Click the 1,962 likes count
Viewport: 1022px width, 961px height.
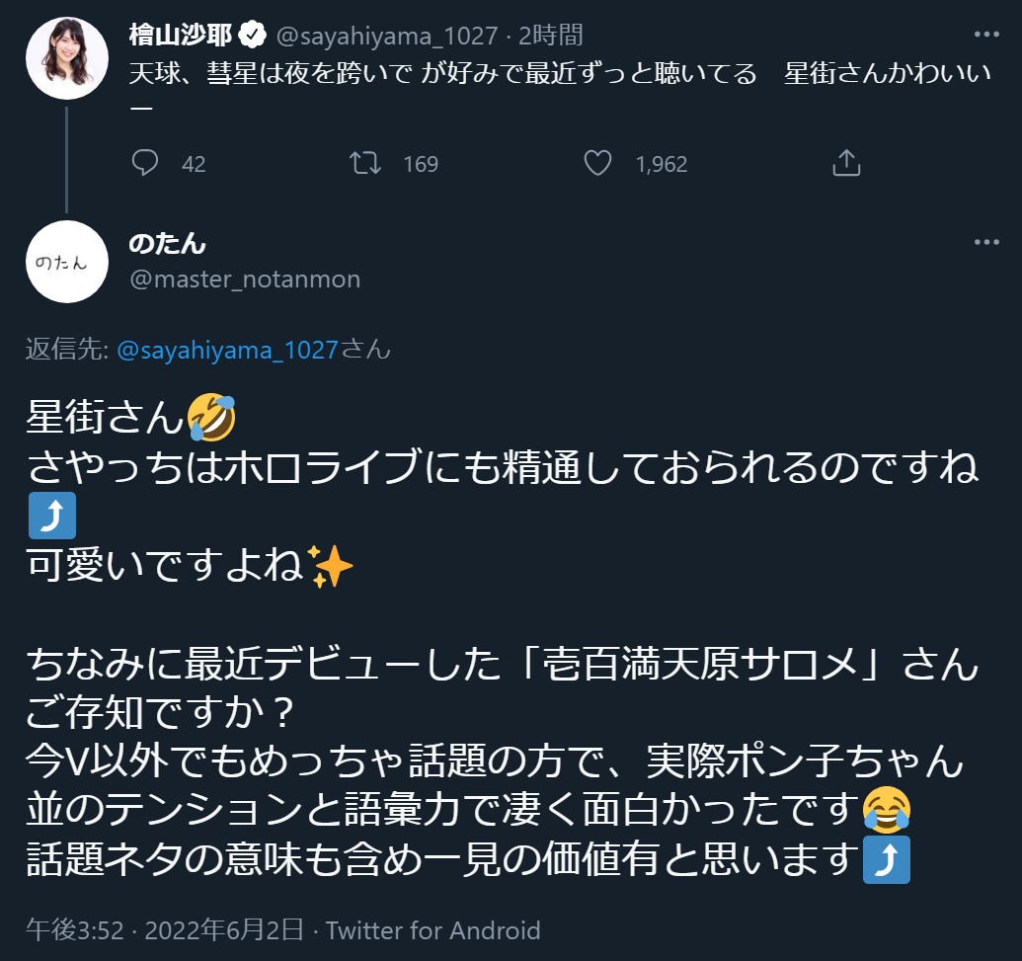point(662,164)
